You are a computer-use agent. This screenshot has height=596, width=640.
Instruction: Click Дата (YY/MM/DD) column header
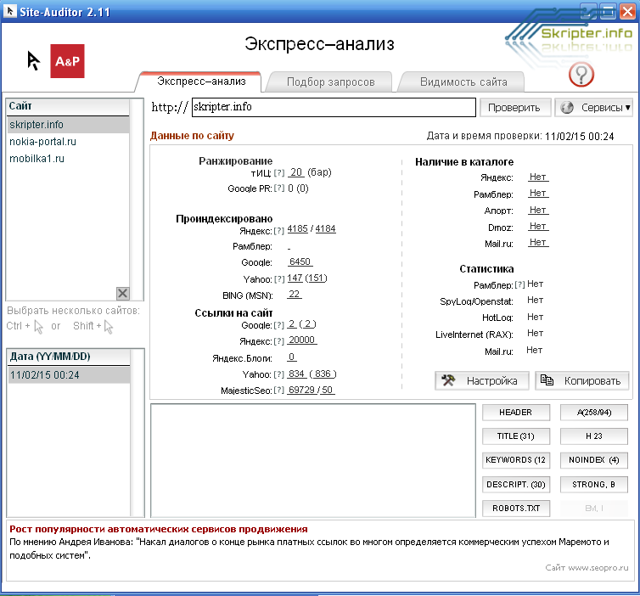(x=69, y=357)
